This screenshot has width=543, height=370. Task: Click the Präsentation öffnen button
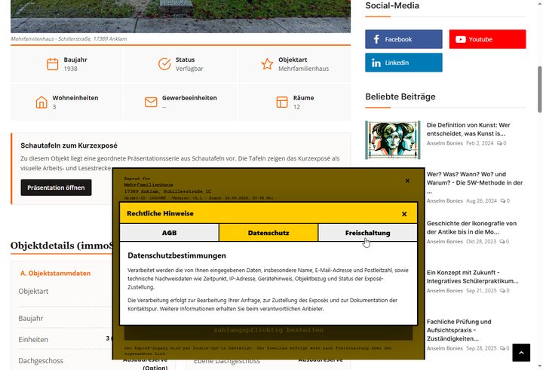[56, 188]
